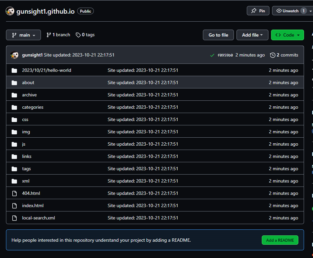This screenshot has width=313, height=258.
Task: Click the js folder icon
Action: click(x=14, y=144)
